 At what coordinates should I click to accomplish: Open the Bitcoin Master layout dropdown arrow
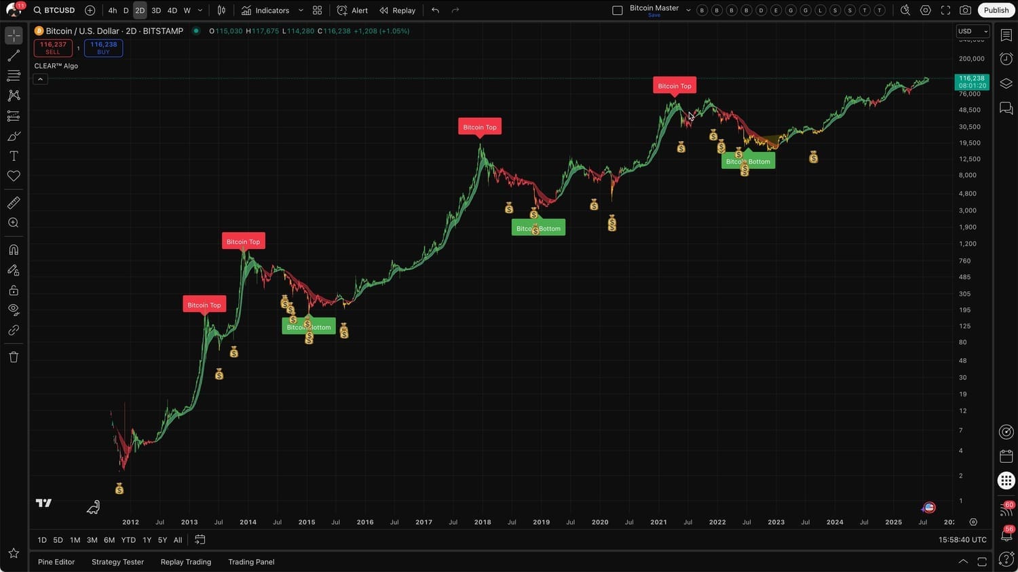688,10
